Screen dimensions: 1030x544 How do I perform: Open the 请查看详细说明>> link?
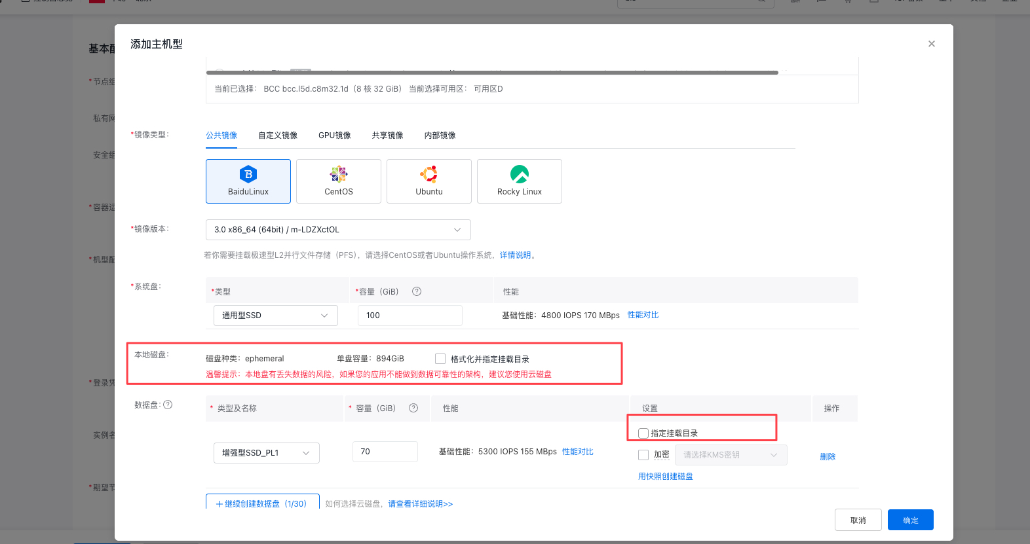tap(421, 504)
